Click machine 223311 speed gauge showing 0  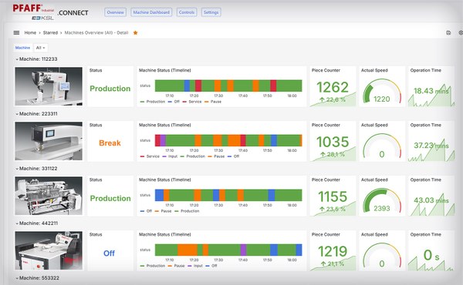[x=382, y=146]
